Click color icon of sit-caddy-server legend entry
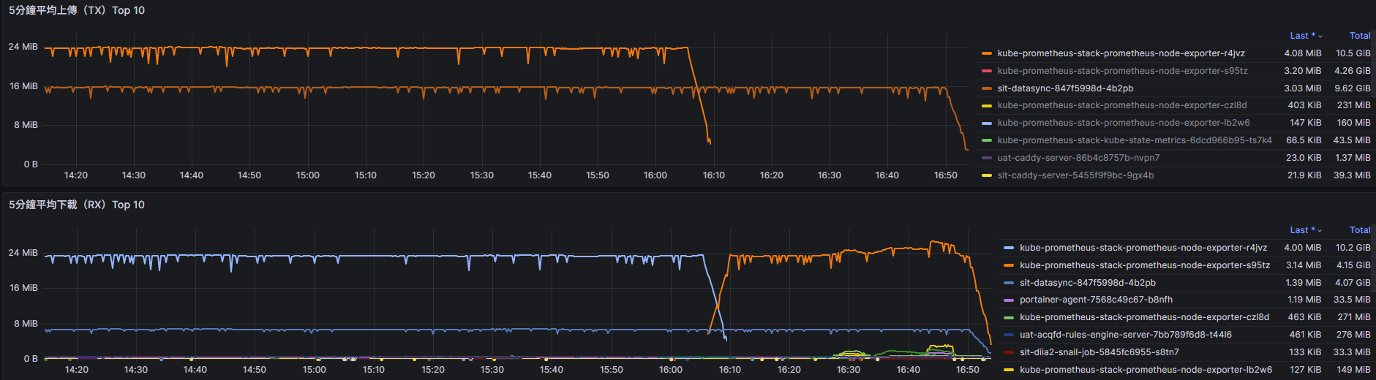 tap(986, 175)
